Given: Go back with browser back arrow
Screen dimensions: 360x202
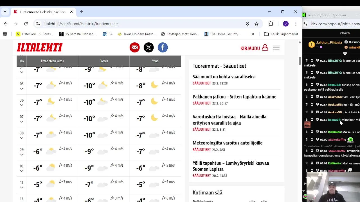Looking at the screenshot, I should 6,24.
